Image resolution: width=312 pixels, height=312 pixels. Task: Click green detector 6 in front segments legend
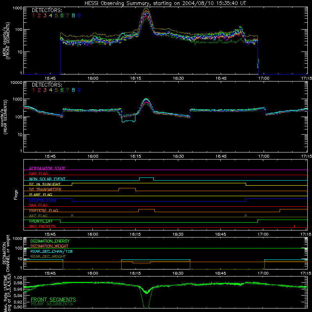[62, 16]
